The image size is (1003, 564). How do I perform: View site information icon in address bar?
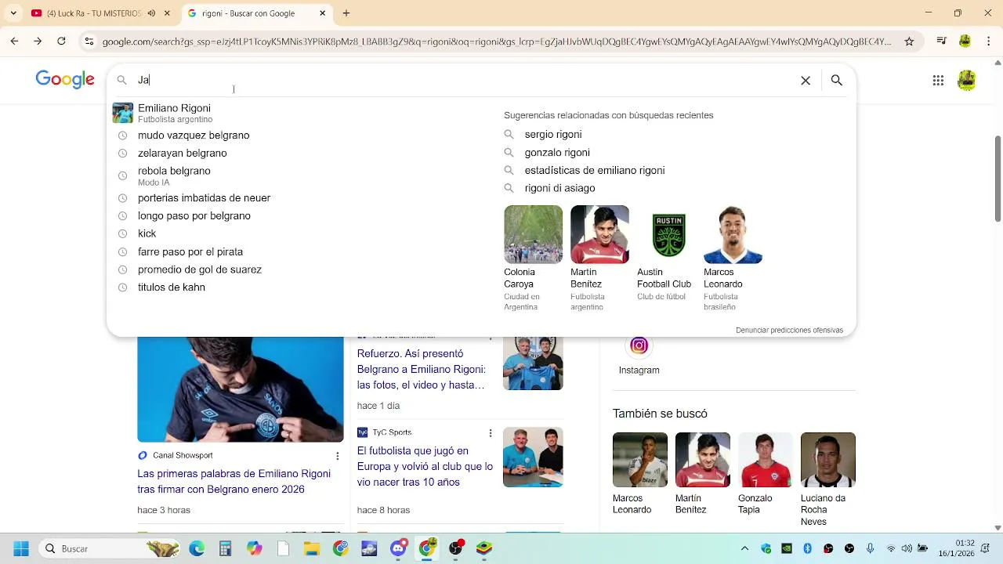tap(89, 41)
